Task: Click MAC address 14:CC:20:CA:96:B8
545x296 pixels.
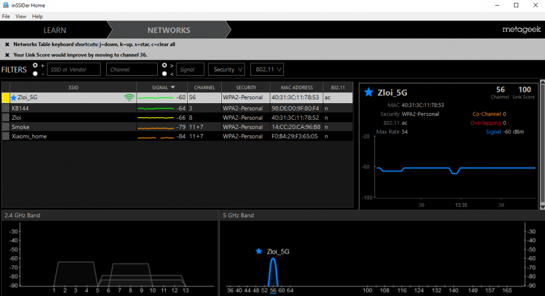Action: (296, 127)
